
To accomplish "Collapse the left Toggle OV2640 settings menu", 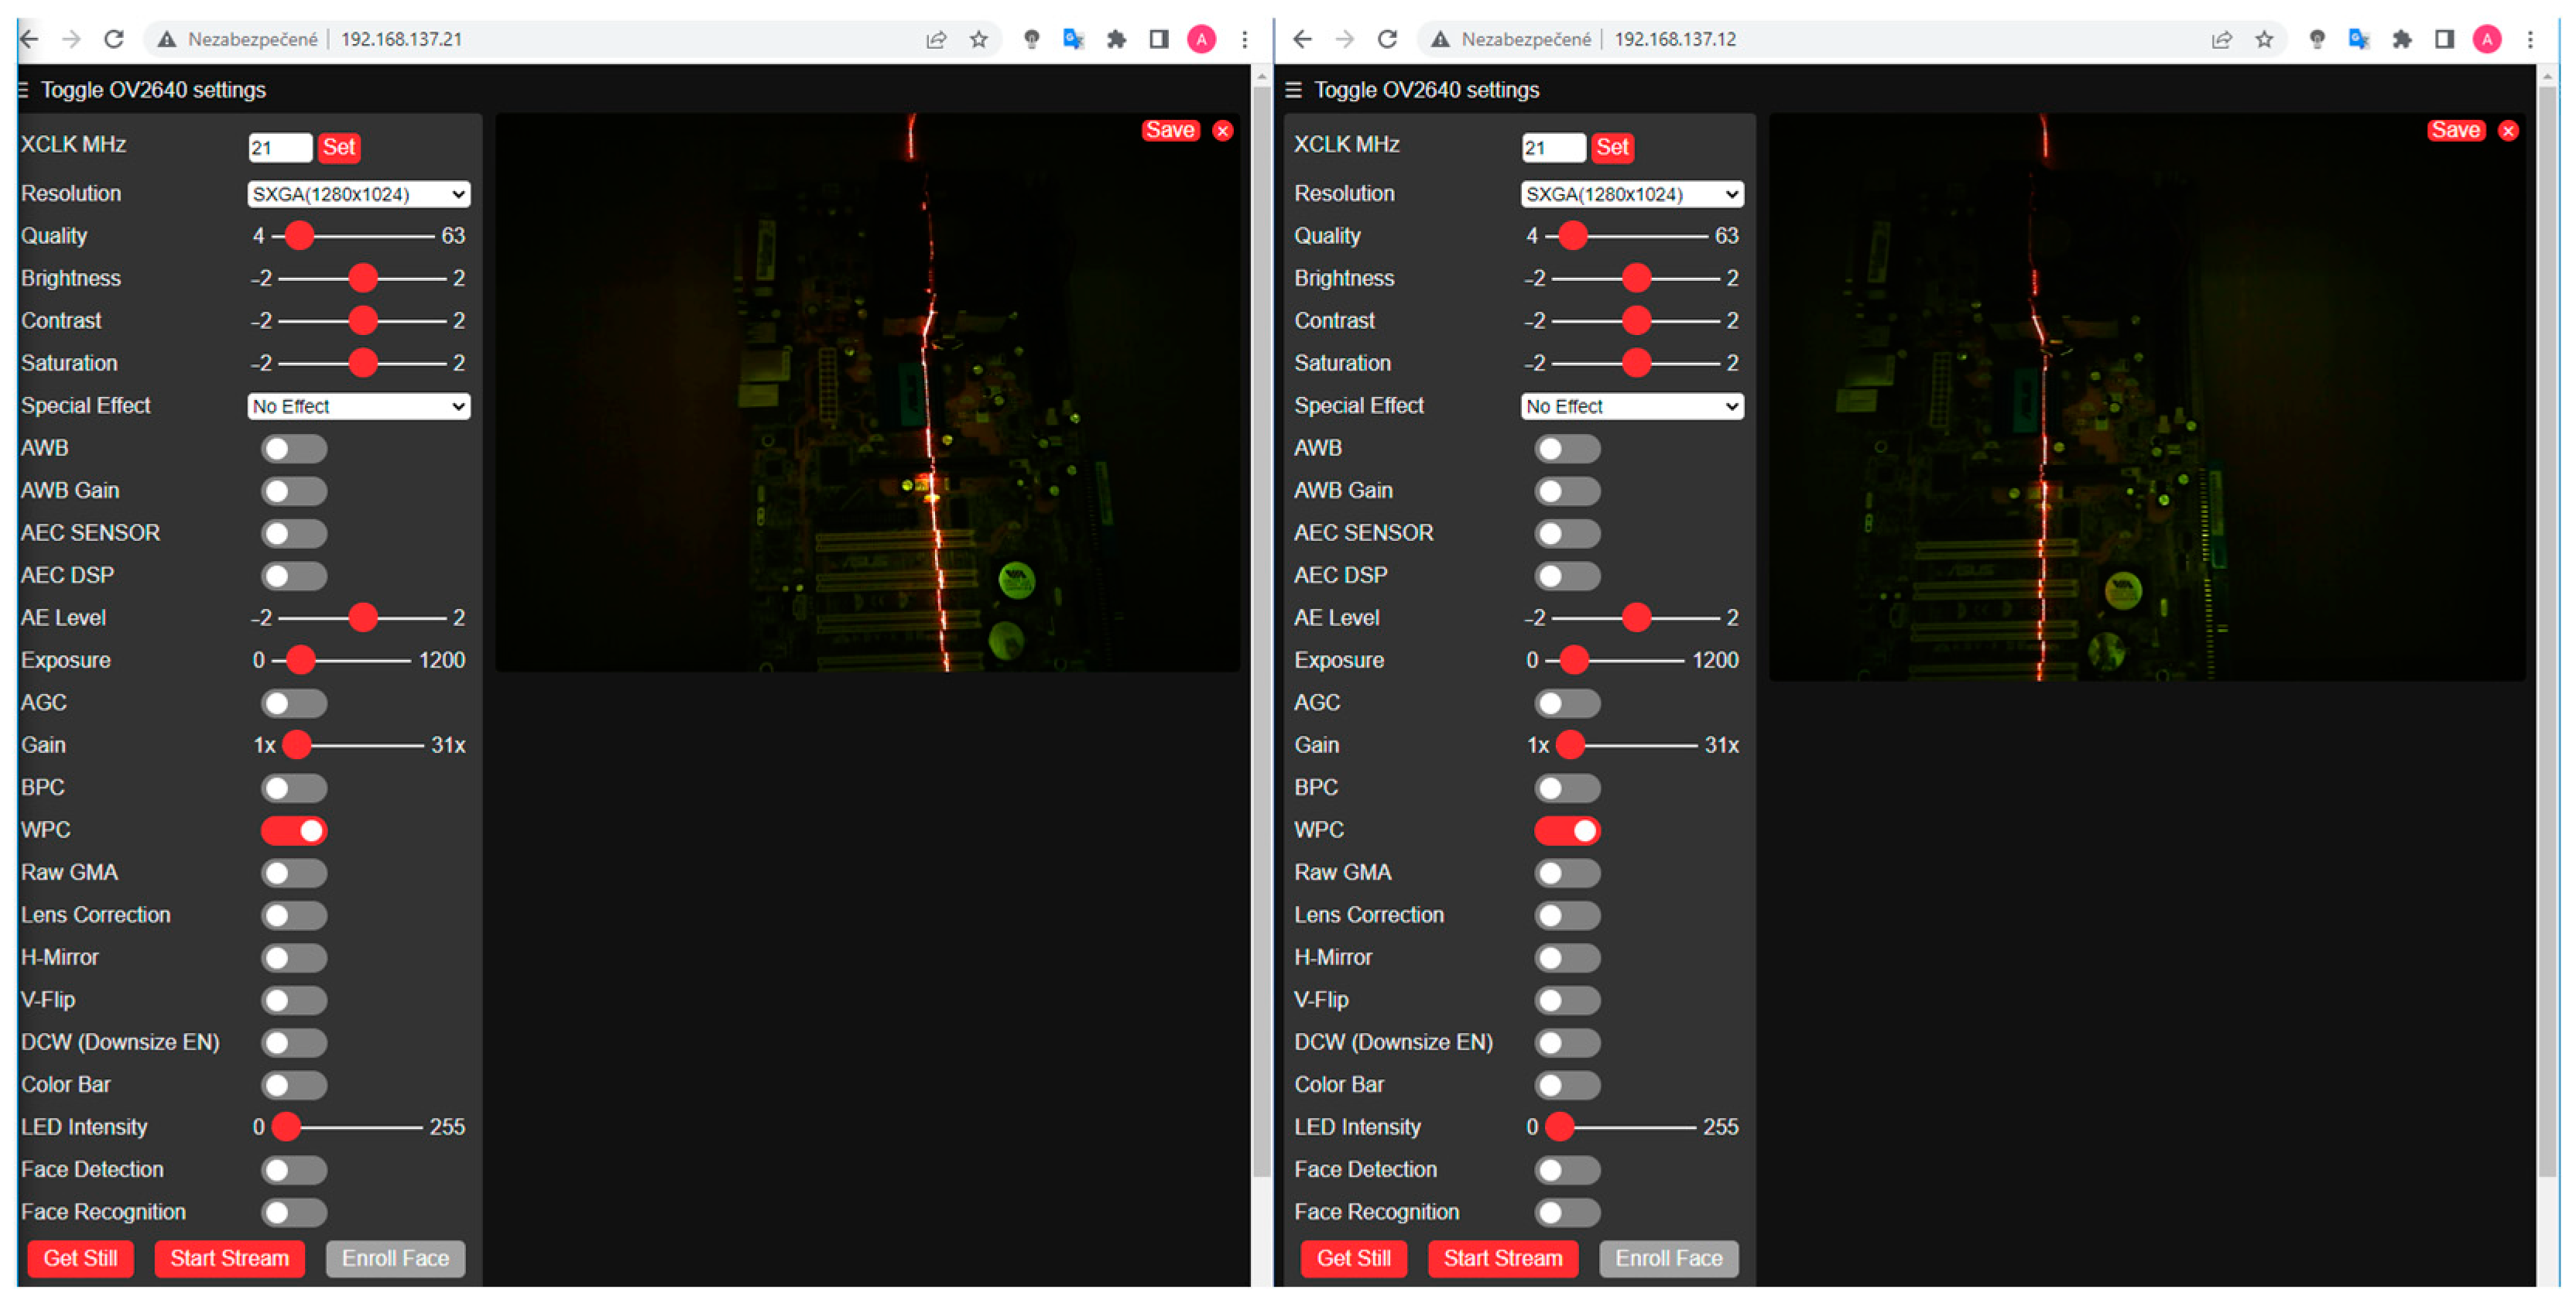I will [24, 90].
